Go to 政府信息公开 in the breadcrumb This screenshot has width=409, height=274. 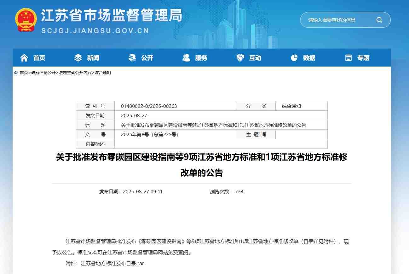point(43,73)
